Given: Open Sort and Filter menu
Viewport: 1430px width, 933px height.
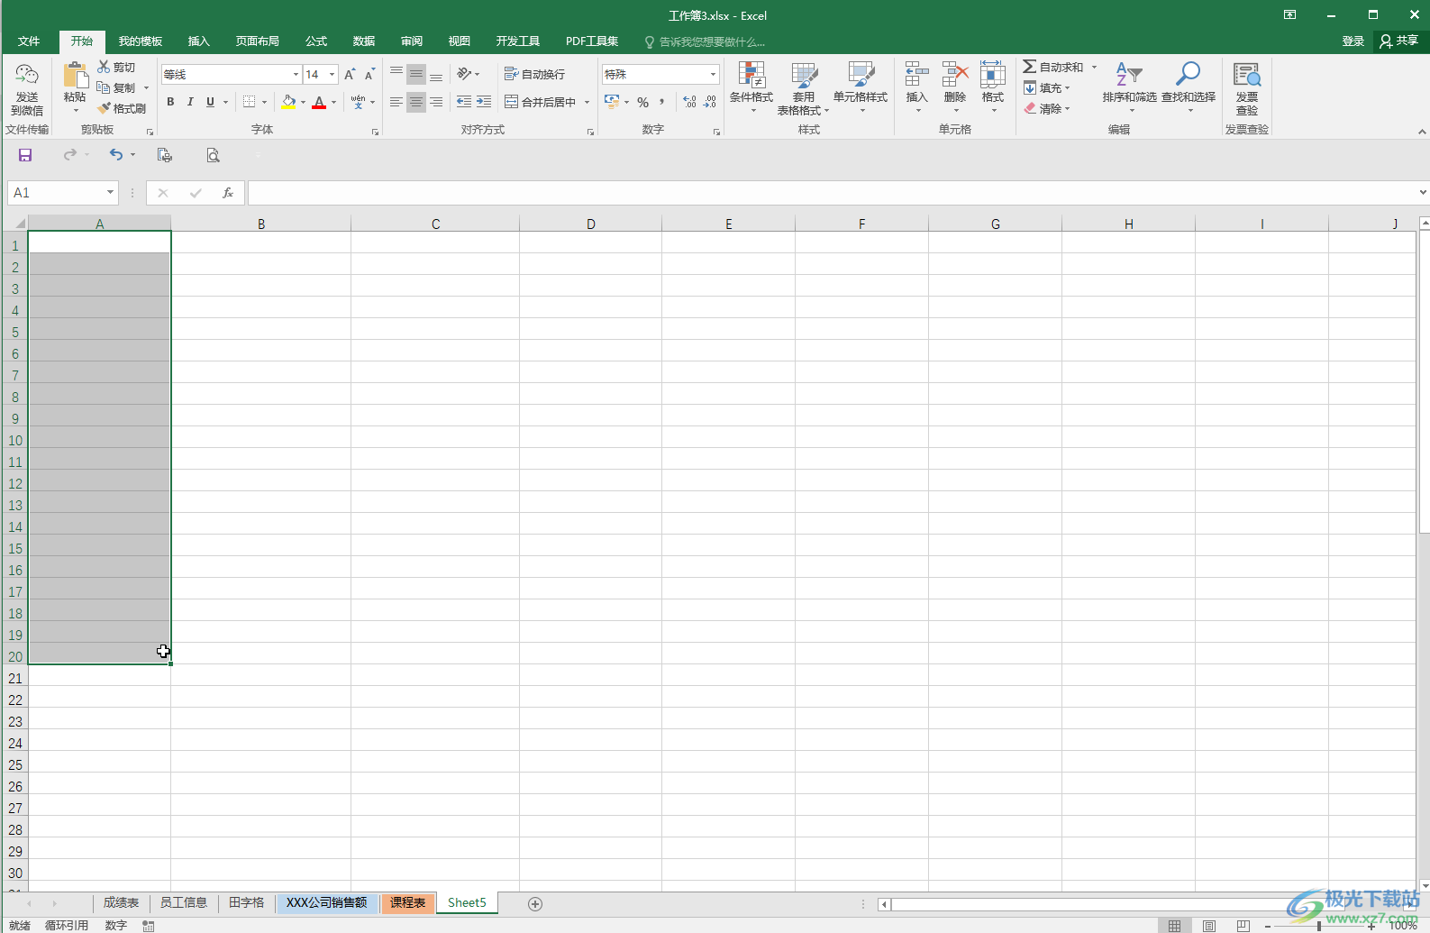Looking at the screenshot, I should (x=1130, y=87).
